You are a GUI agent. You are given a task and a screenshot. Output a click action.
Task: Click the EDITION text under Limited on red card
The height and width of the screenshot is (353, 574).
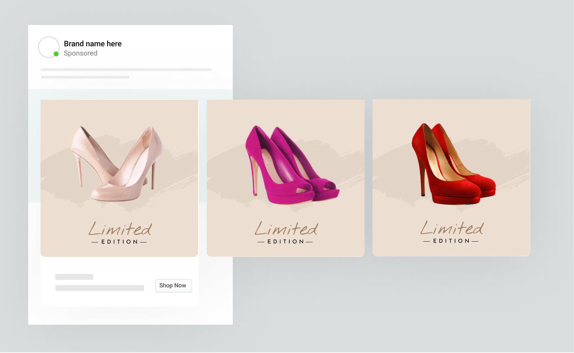[451, 240]
